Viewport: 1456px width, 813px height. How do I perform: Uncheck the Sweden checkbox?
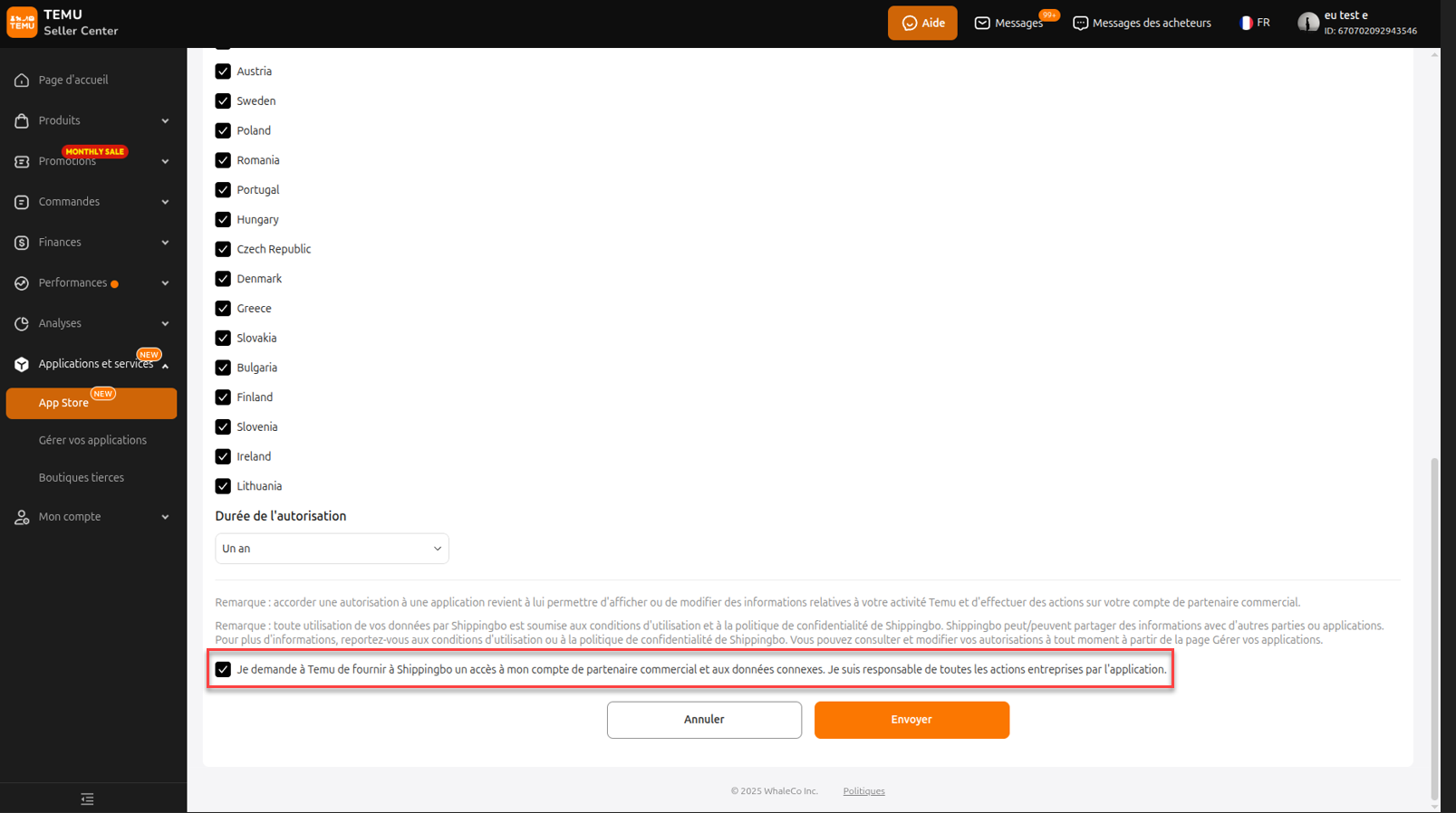[x=223, y=101]
